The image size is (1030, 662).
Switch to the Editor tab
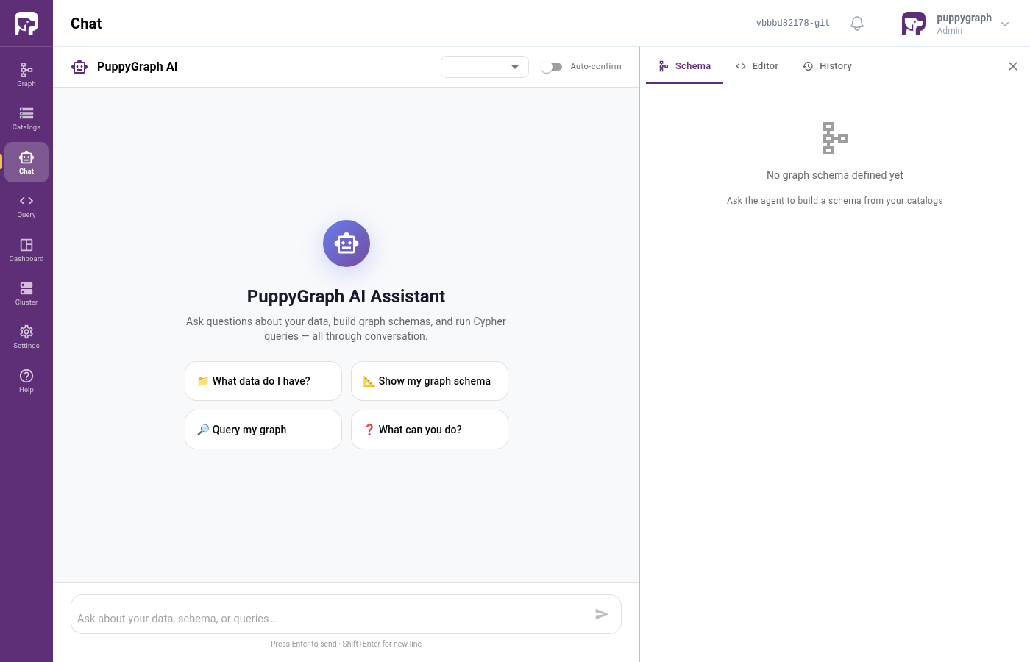point(757,66)
